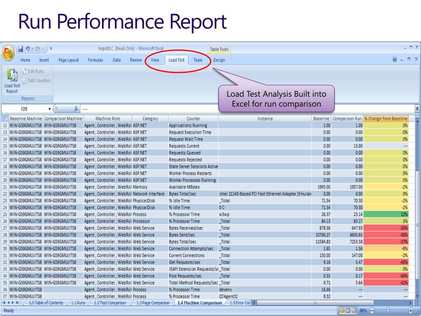
Task: Open the Home ribbon tab
Action: pyautogui.click(x=25, y=60)
